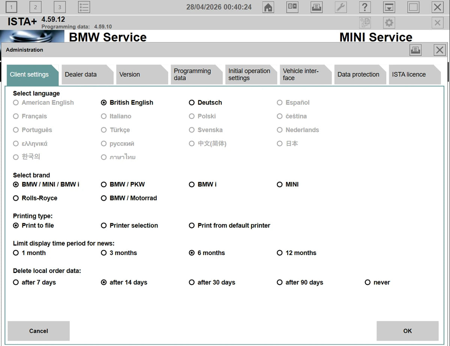450x346 pixels.
Task: Click the window-with-down-arrow icon in the top toolbar
Action: pos(389,7)
